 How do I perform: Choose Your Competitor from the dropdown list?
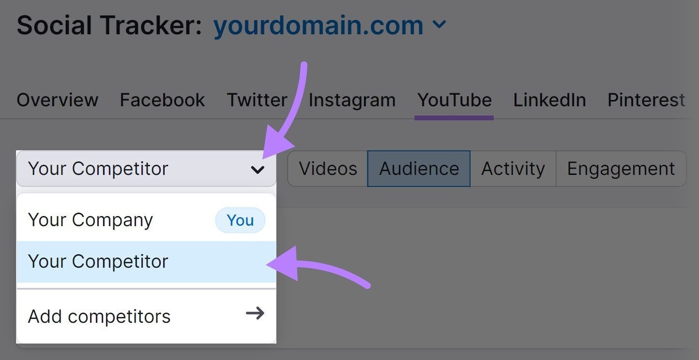[x=98, y=261]
